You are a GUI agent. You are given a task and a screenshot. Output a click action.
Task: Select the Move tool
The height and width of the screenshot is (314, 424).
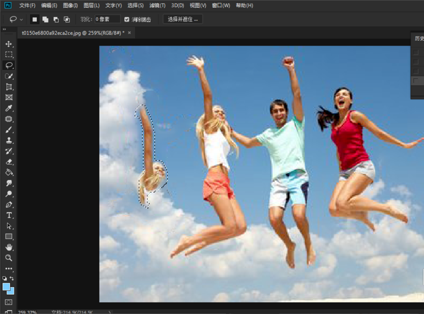tap(9, 44)
